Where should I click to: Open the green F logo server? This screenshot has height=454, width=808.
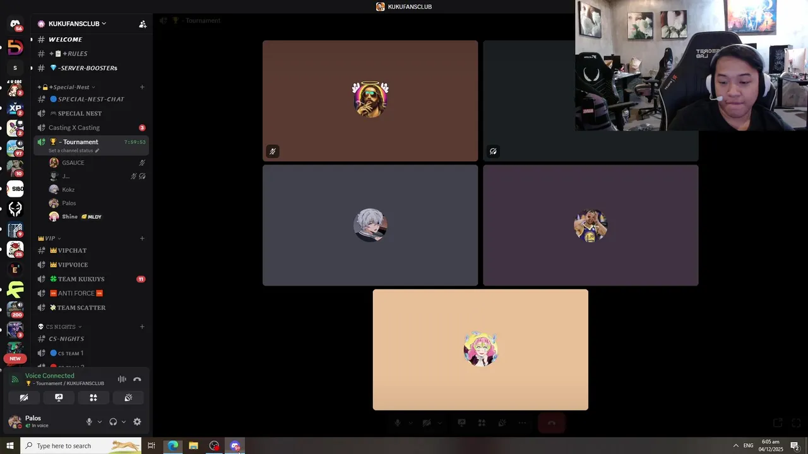(15, 289)
